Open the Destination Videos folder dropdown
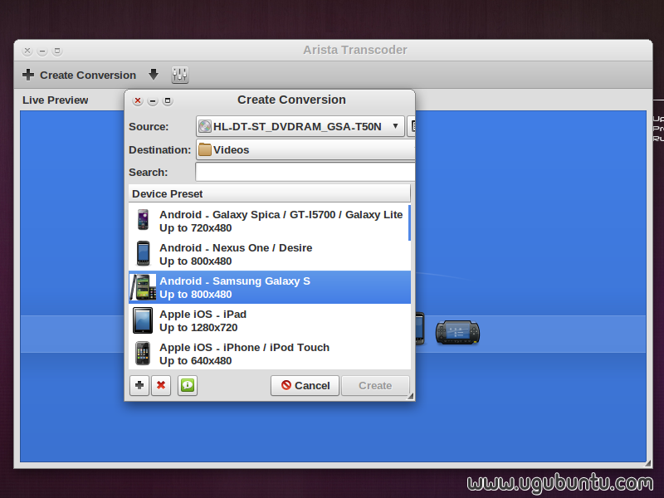664x498 pixels. click(x=305, y=150)
